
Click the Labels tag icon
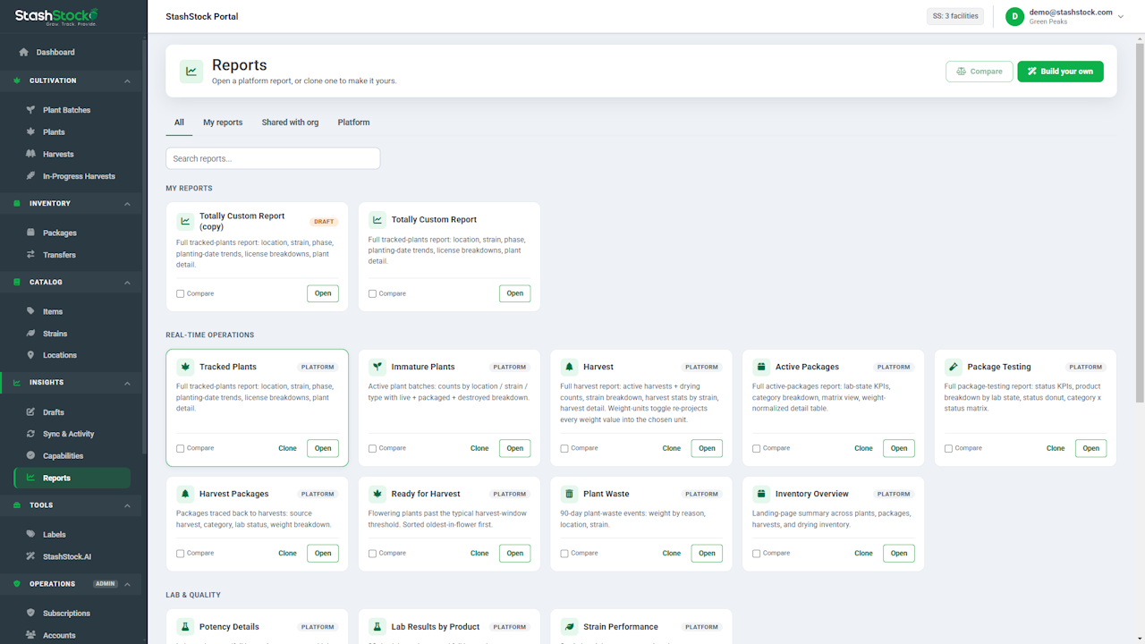31,534
